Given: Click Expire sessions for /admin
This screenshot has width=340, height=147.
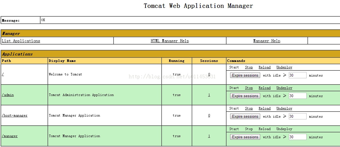Looking at the screenshot, I should pyautogui.click(x=245, y=96).
